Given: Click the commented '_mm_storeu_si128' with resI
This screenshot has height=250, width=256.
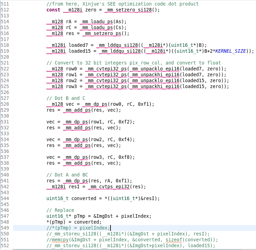Looking at the screenshot, I should coord(128,234).
